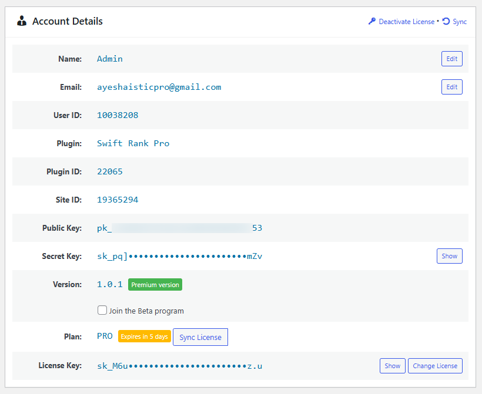The image size is (482, 394).
Task: Click the Sync License button
Action: 200,337
